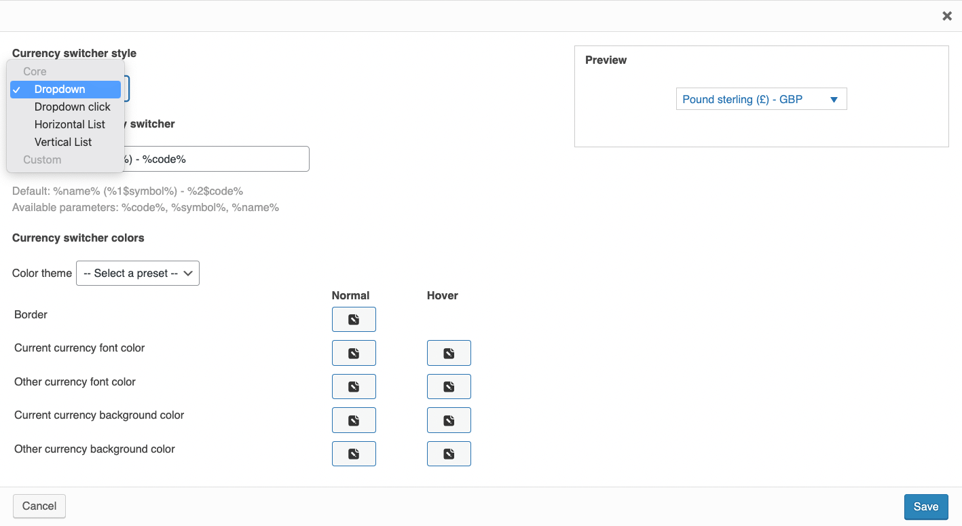
Task: Save the currency switcher settings
Action: (x=925, y=506)
